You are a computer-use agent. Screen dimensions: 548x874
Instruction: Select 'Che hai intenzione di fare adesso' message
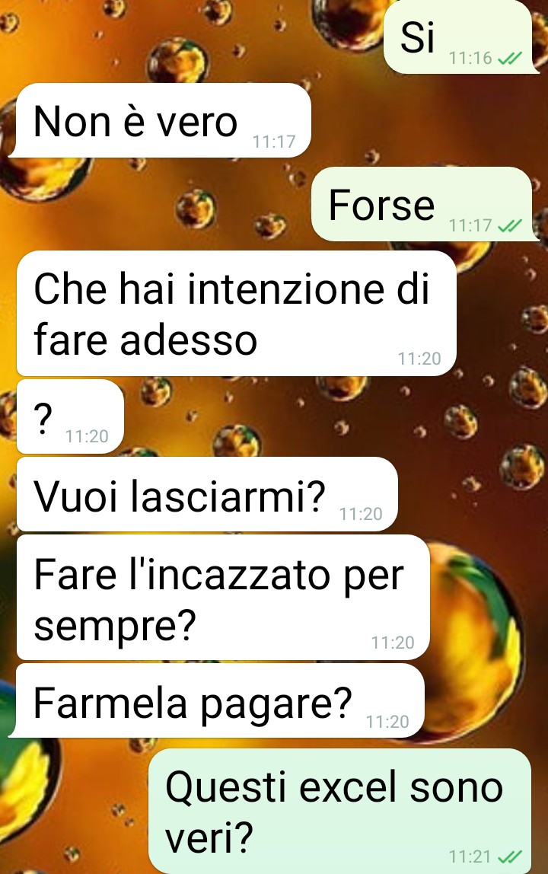pyautogui.click(x=237, y=313)
